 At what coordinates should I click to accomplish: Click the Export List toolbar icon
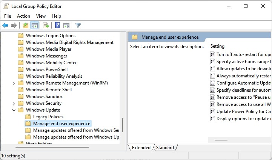[46, 26]
